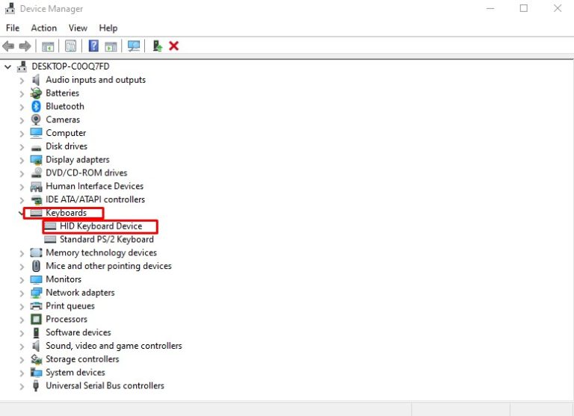Click the Update device driver toolbar icon

coord(157,46)
